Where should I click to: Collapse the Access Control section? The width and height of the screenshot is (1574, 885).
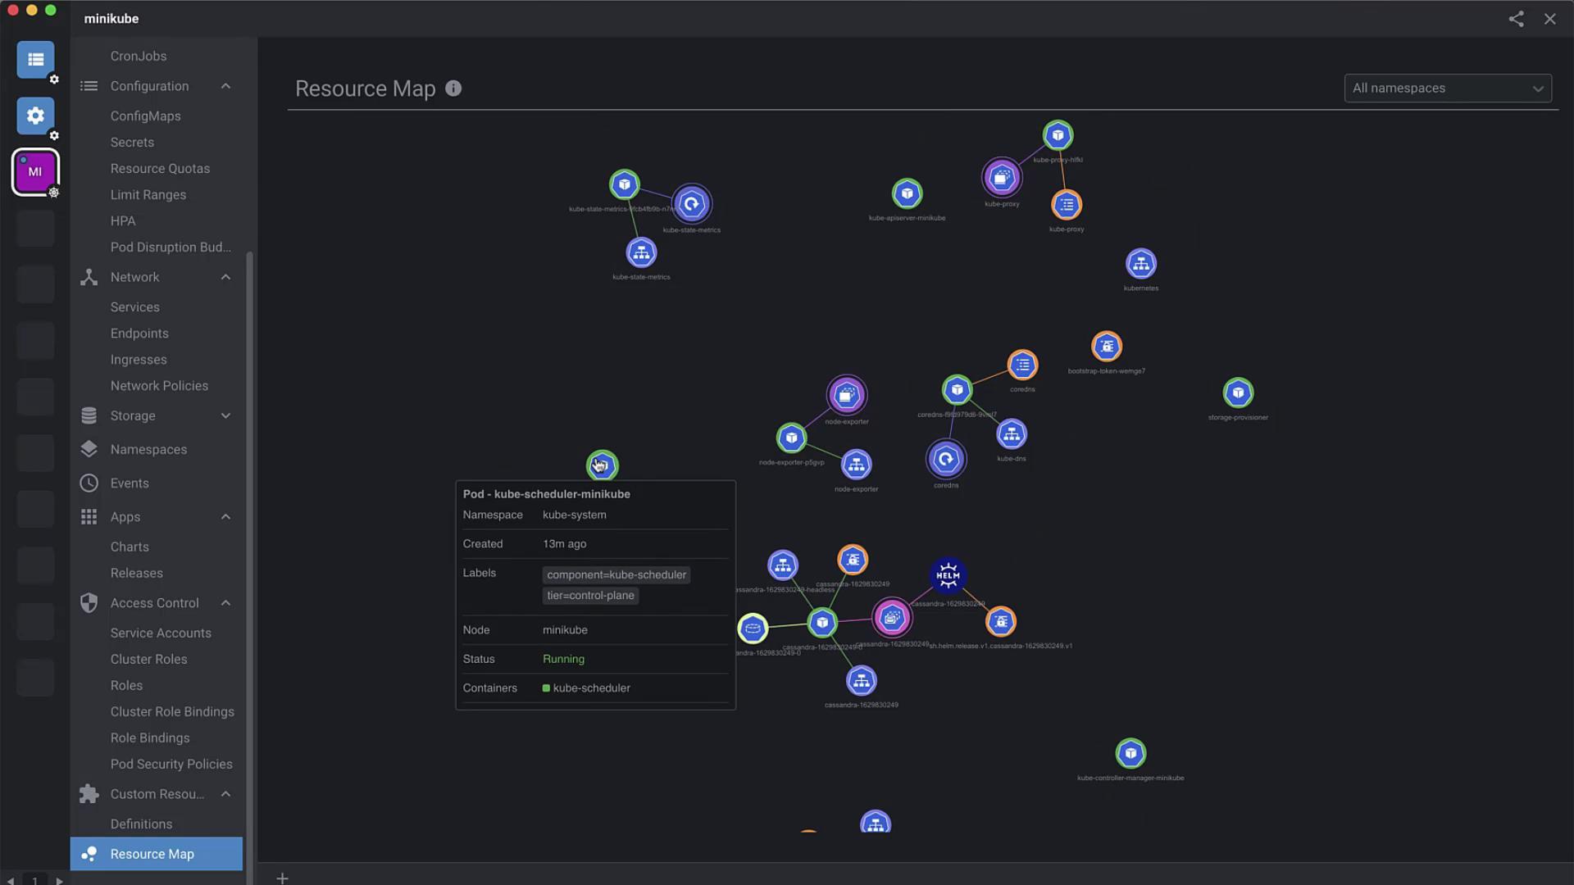point(225,603)
